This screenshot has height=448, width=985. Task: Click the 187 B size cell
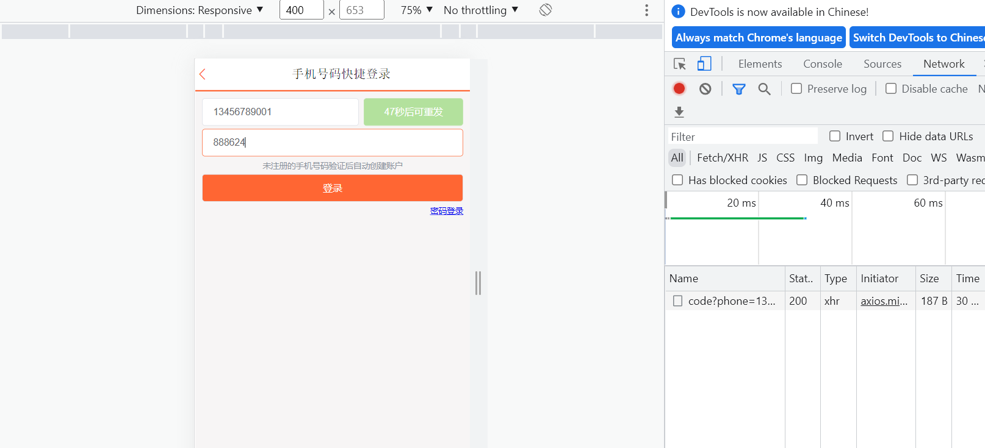pyautogui.click(x=934, y=301)
